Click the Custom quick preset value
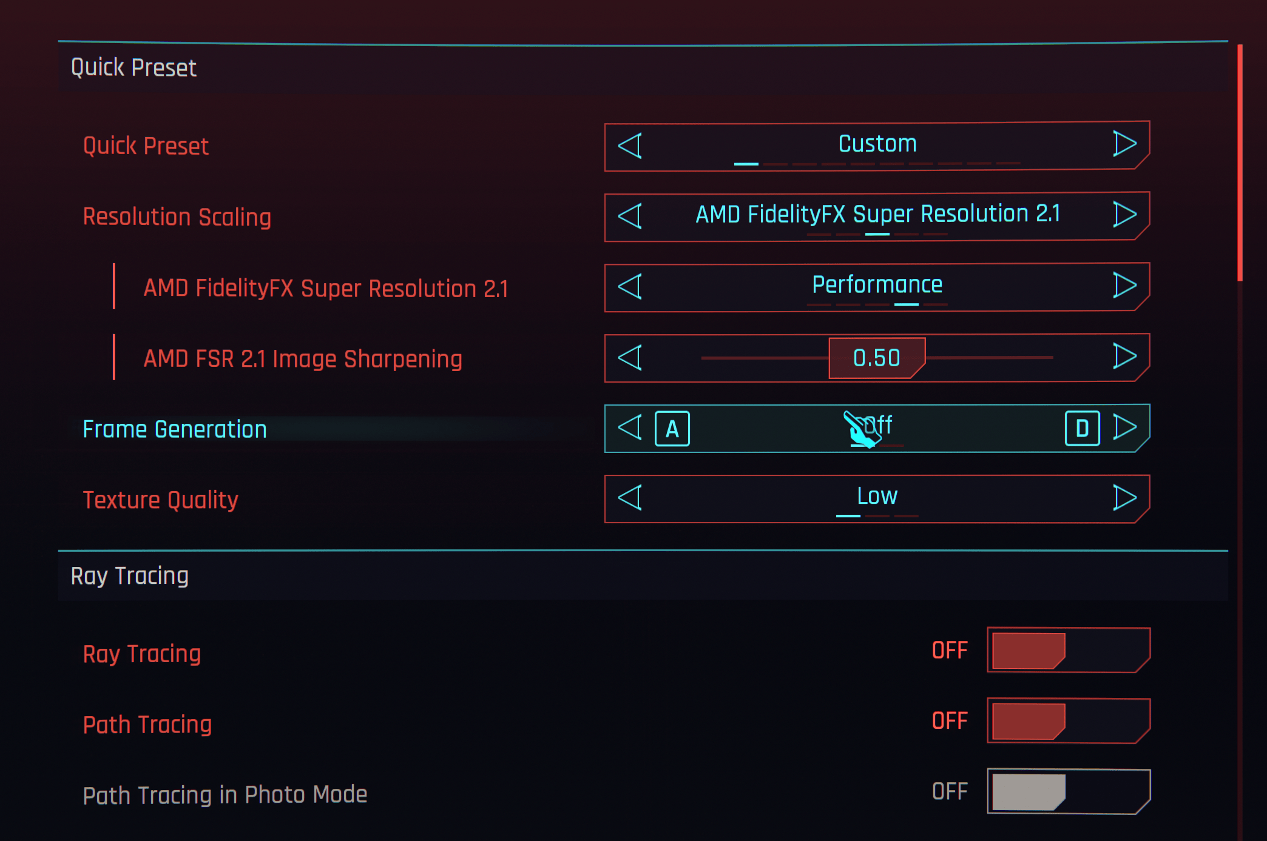 877,144
